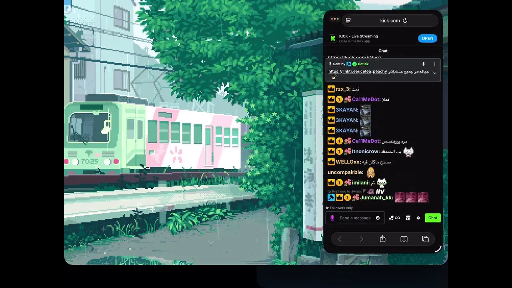
Task: Open the channel points infinity icon
Action: (x=394, y=218)
